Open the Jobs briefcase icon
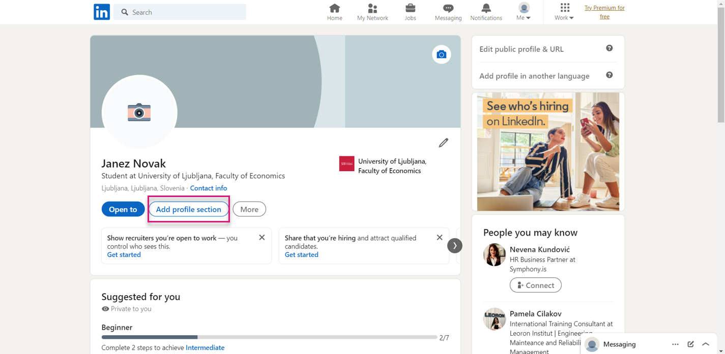 coord(410,12)
